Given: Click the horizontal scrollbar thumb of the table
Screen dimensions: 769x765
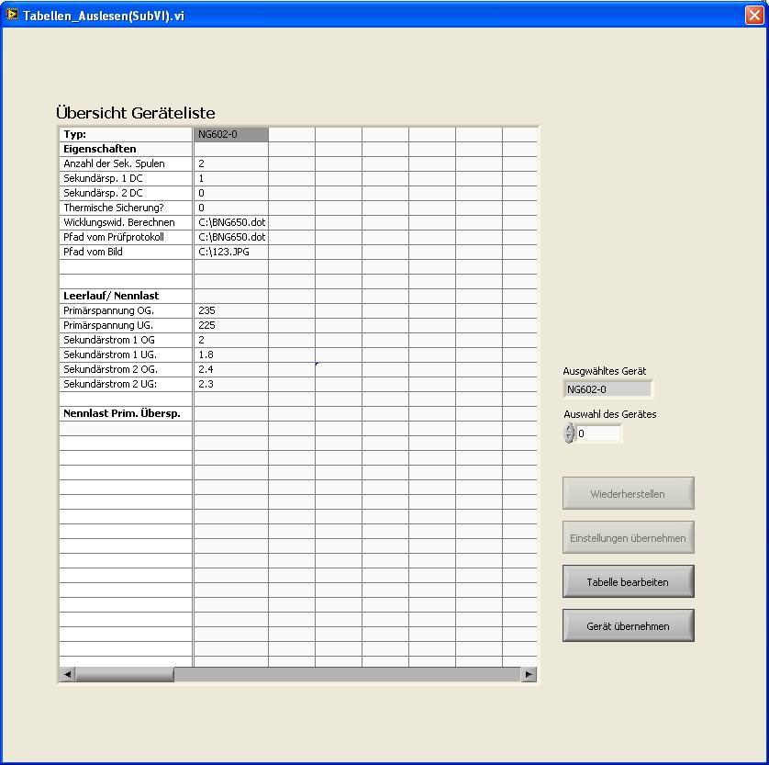Looking at the screenshot, I should [125, 674].
